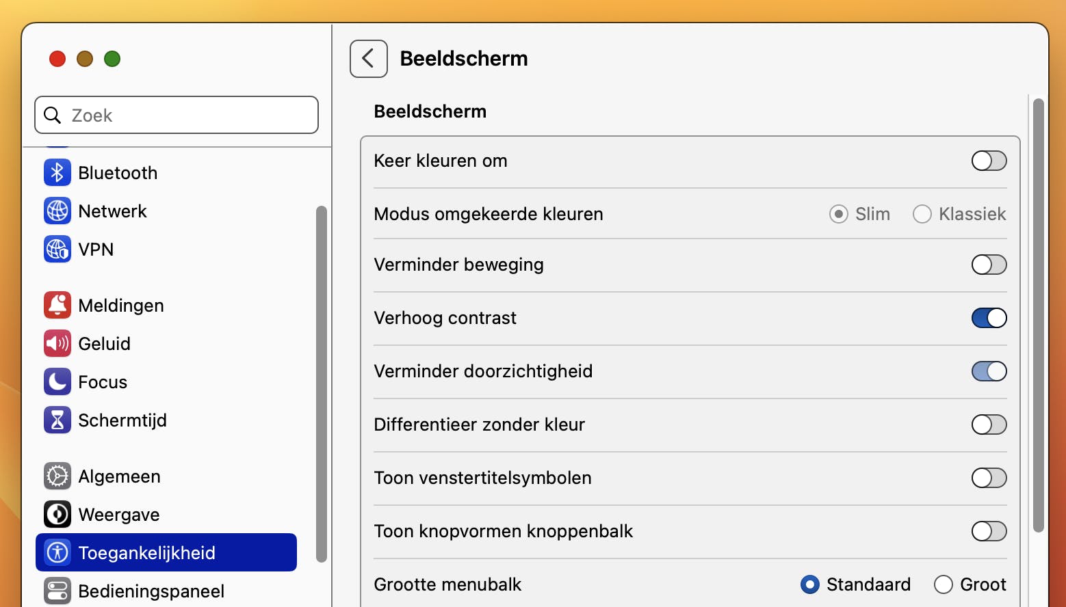Click the Focus moon icon

coord(57,382)
